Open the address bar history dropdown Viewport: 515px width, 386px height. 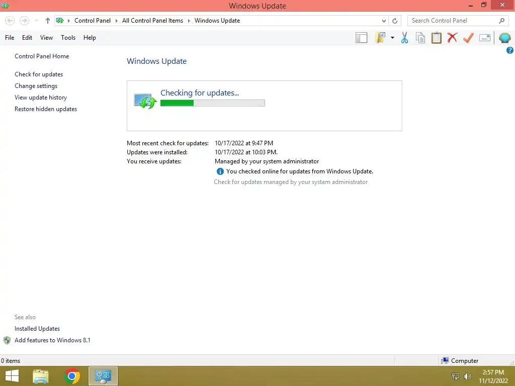click(x=384, y=21)
